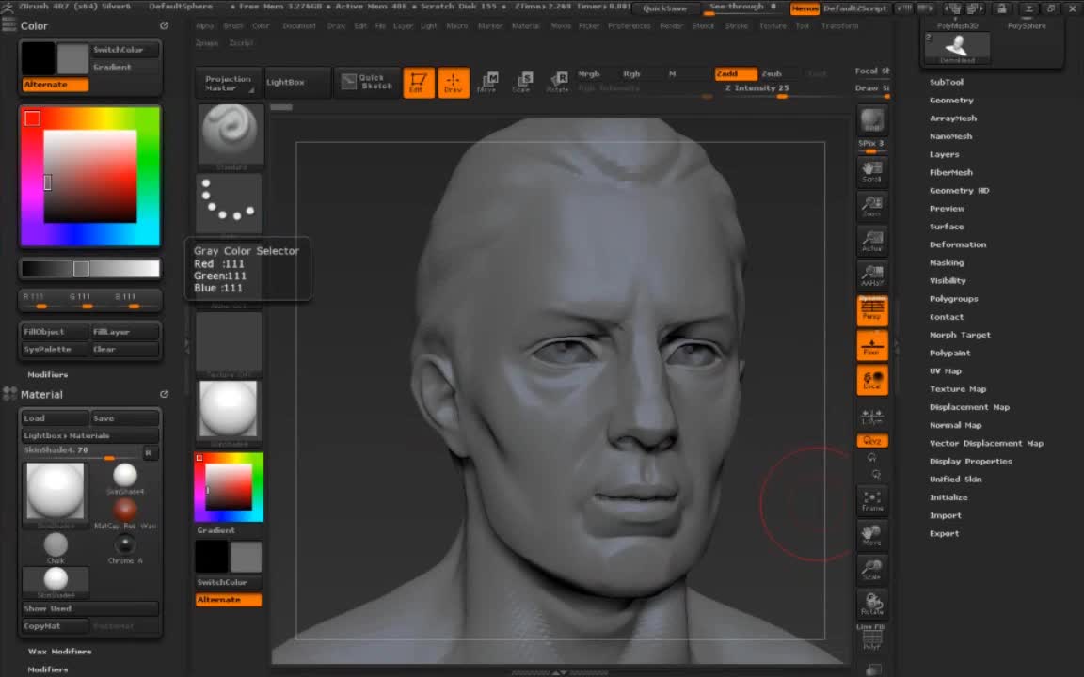Click the gray intensity gradient slider
1084x677 pixels.
coord(90,269)
